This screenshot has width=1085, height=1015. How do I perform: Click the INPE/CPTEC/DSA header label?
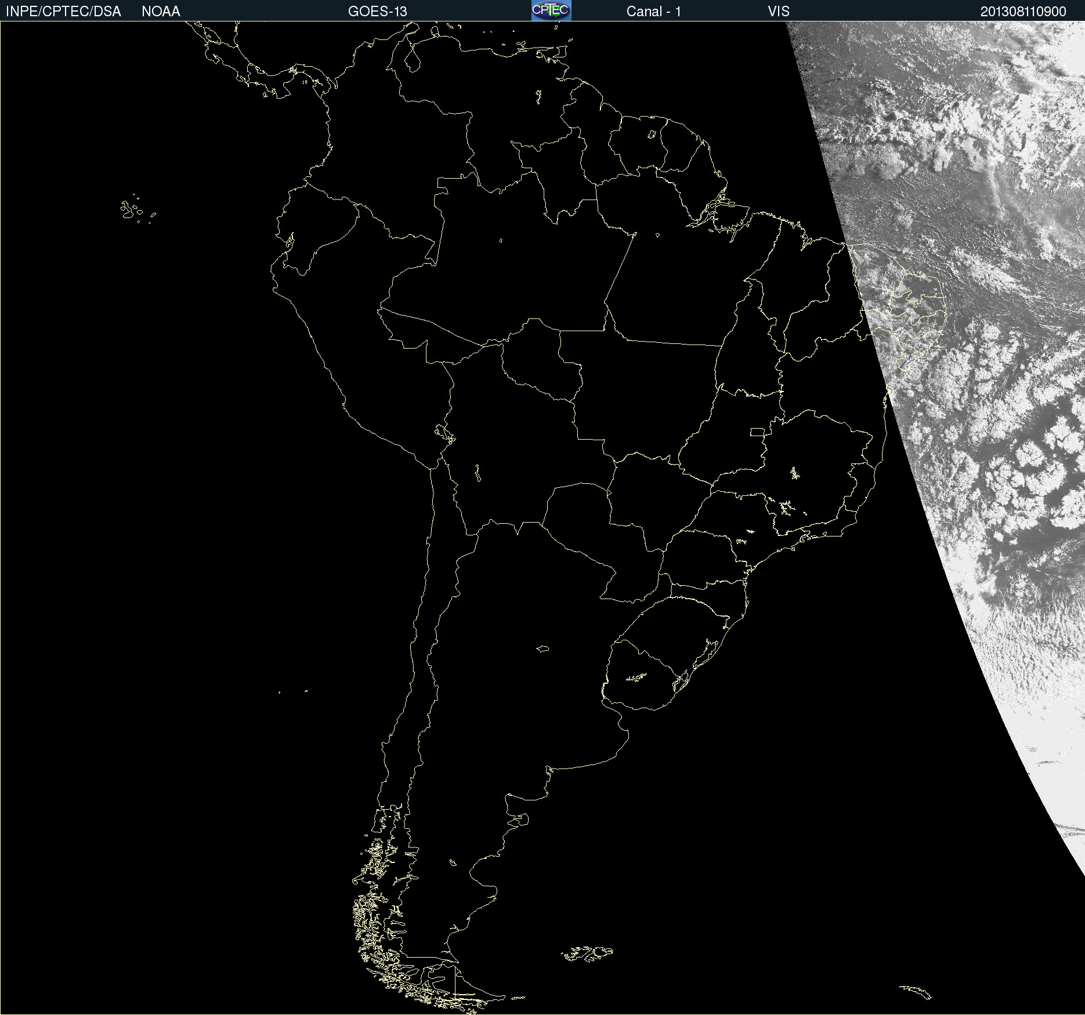coord(63,12)
